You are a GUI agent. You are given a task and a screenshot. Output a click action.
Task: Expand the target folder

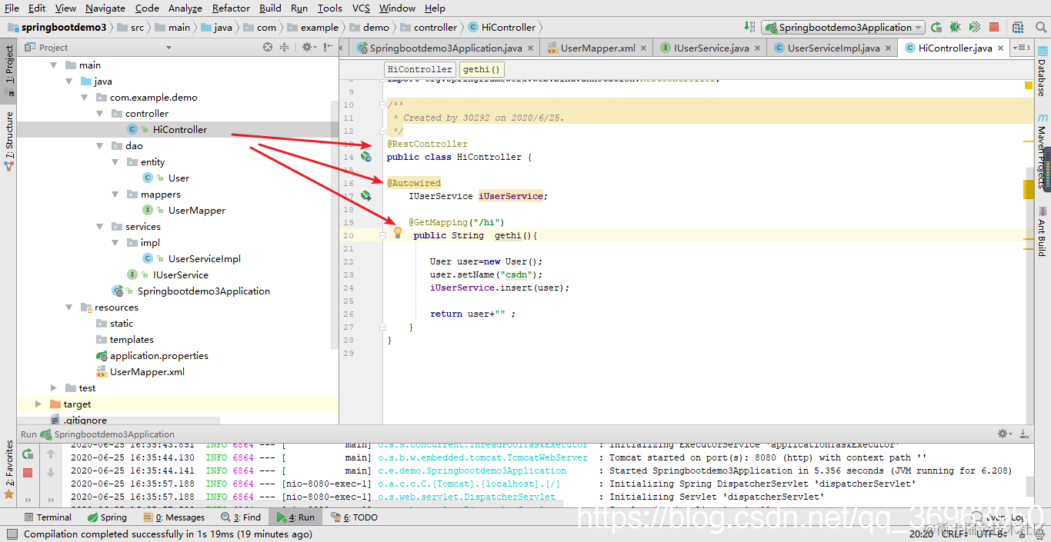(x=38, y=404)
